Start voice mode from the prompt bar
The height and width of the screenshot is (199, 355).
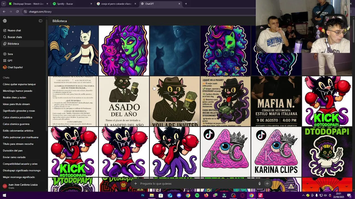tap(267, 184)
